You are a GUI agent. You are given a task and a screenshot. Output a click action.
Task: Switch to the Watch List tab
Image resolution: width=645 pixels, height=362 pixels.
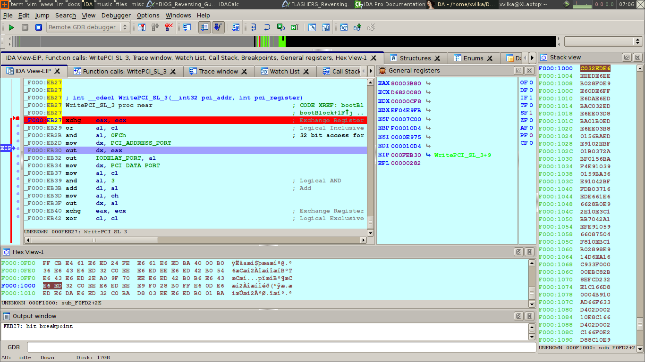[x=285, y=72]
